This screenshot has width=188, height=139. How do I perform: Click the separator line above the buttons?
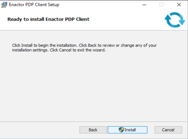point(94,121)
